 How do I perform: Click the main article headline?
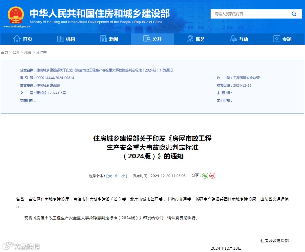coord(152,147)
